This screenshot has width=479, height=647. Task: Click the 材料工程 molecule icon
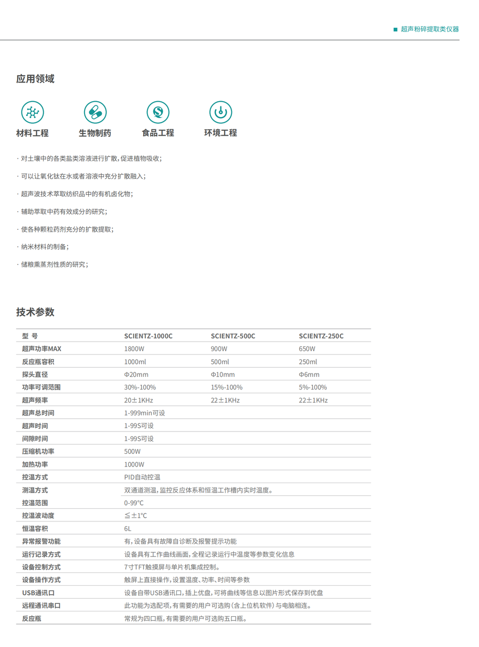point(32,112)
